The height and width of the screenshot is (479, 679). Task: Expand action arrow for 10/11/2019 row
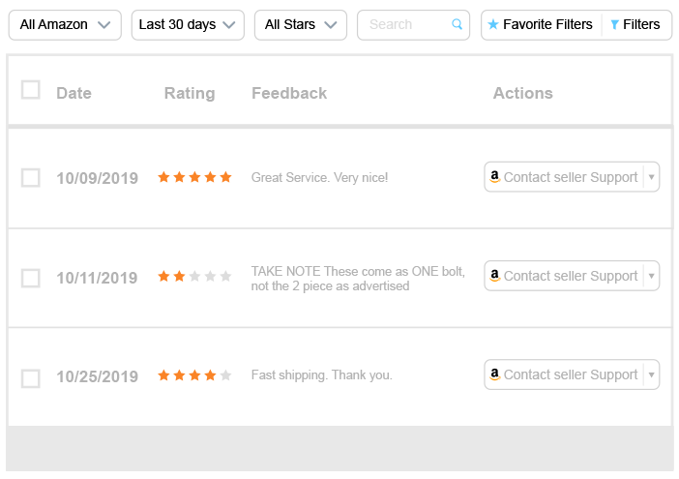[651, 276]
